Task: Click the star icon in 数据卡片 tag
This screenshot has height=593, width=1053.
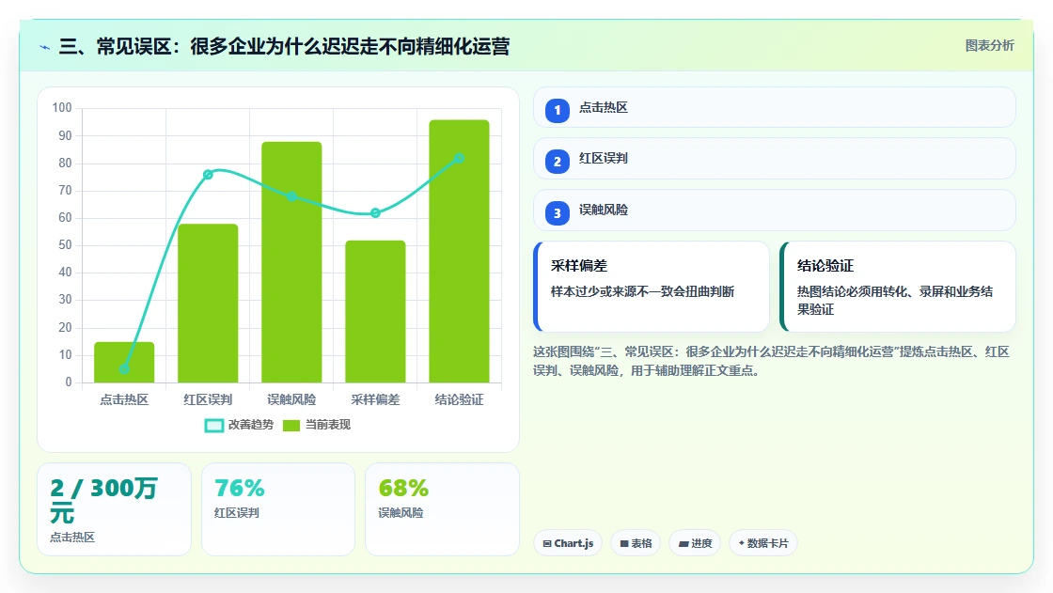Action: [742, 542]
